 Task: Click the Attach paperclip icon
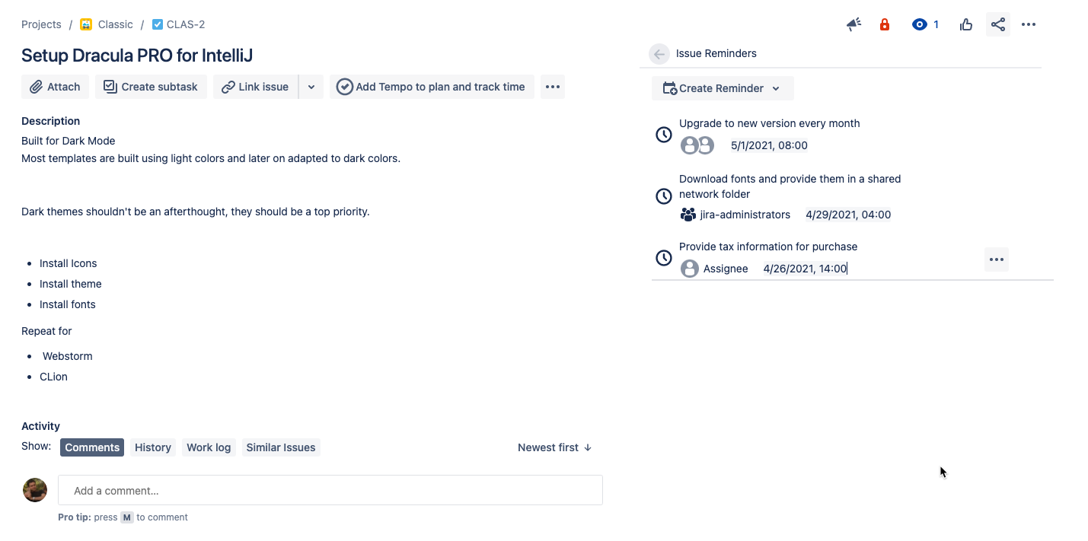(x=37, y=86)
